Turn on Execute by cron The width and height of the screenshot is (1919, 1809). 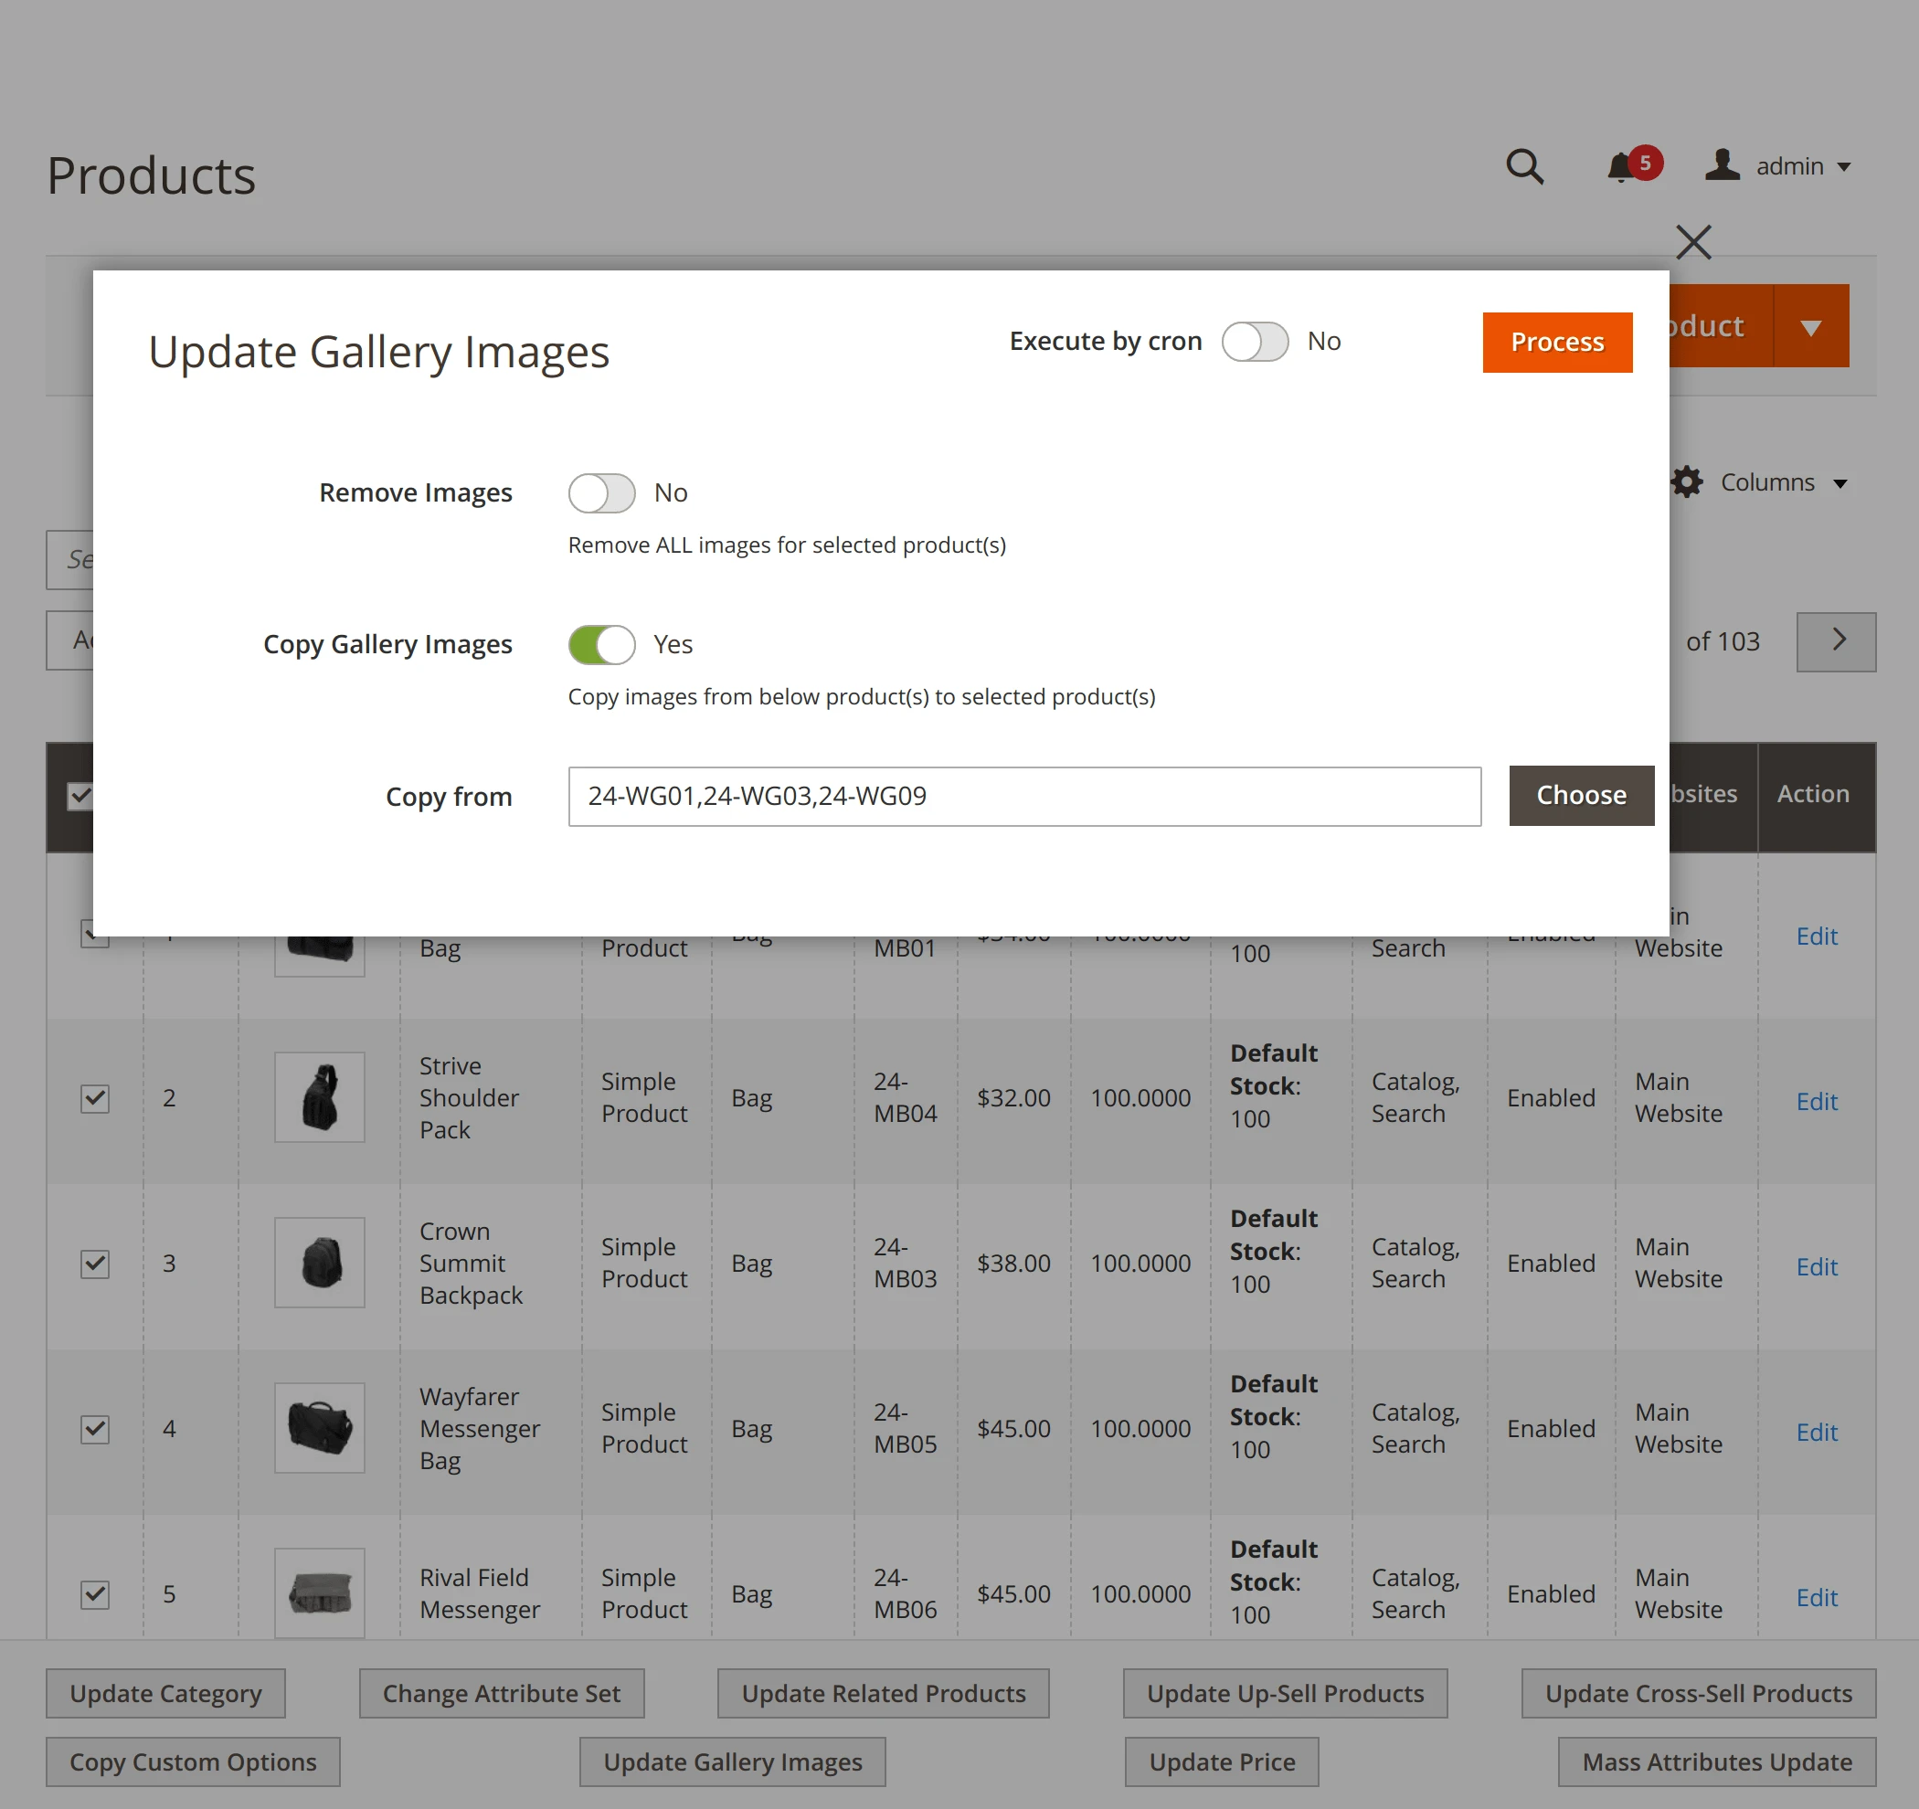[1256, 342]
